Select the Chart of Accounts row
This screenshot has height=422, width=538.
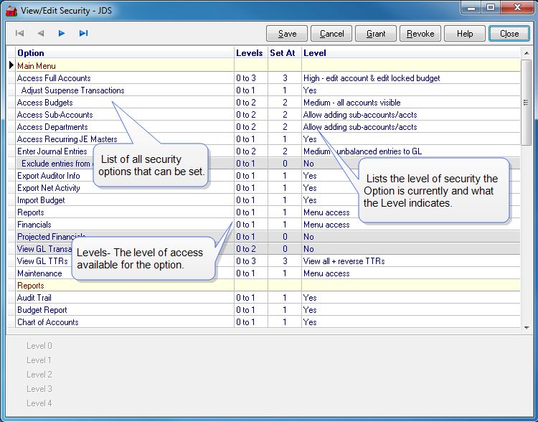(x=48, y=322)
